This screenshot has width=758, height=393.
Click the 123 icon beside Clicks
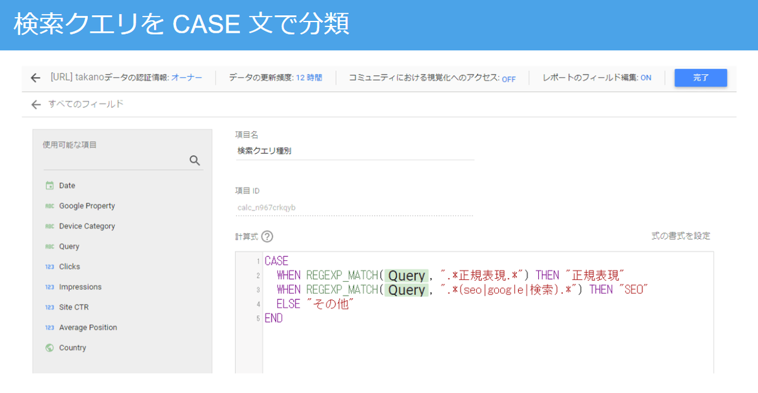click(50, 267)
